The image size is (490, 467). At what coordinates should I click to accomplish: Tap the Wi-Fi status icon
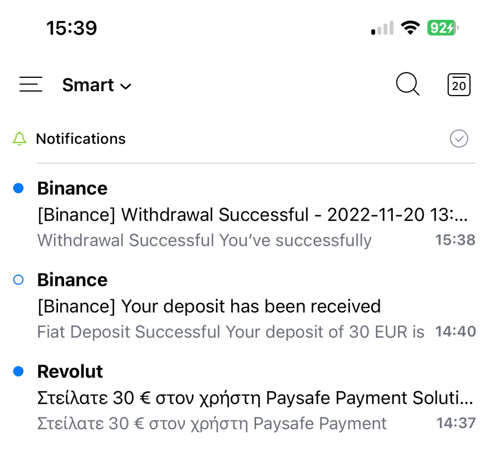pos(410,28)
